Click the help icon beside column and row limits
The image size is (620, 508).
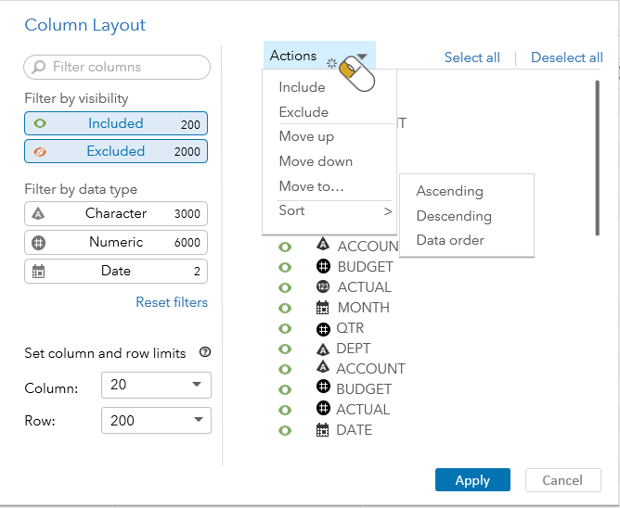click(x=205, y=352)
